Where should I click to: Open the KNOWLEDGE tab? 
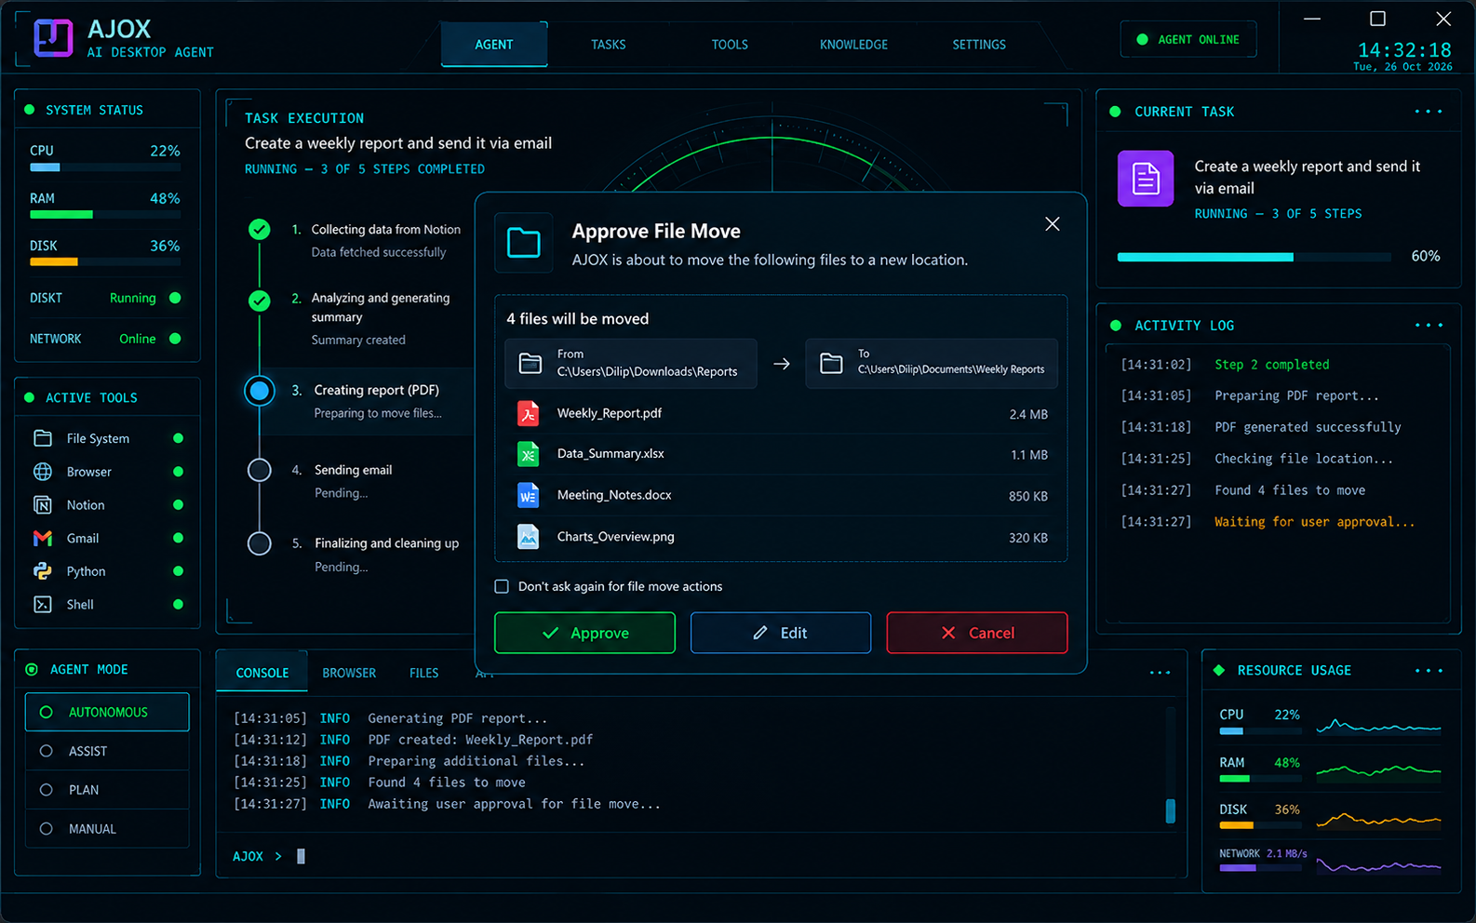[x=853, y=45]
